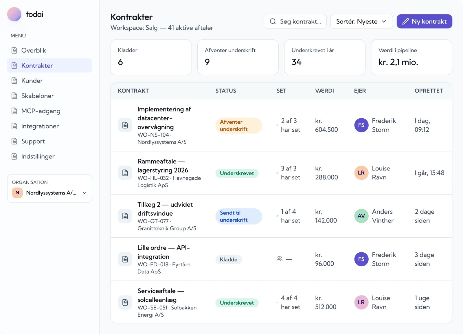This screenshot has height=334, width=463.
Task: Click the Kladde status badge
Action: pos(228,260)
